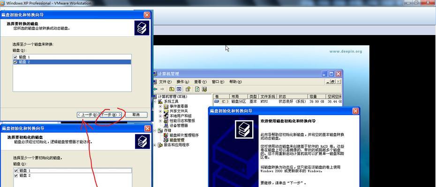The image size is (436, 187).
Task: Open 磁盘管理 in the console tree
Action: click(177, 140)
